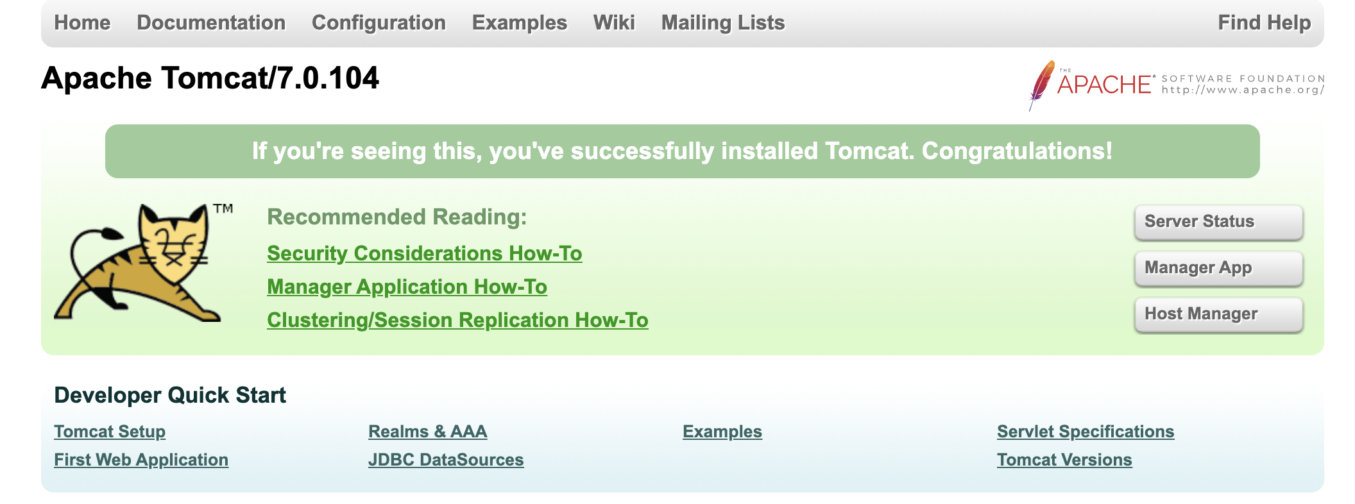Follow the Tomcat Setup link
This screenshot has width=1355, height=504.
(x=110, y=432)
